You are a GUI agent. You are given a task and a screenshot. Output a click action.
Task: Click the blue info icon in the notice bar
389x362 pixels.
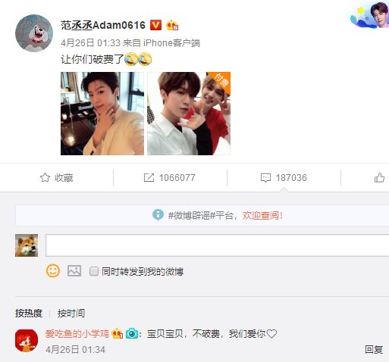point(158,215)
